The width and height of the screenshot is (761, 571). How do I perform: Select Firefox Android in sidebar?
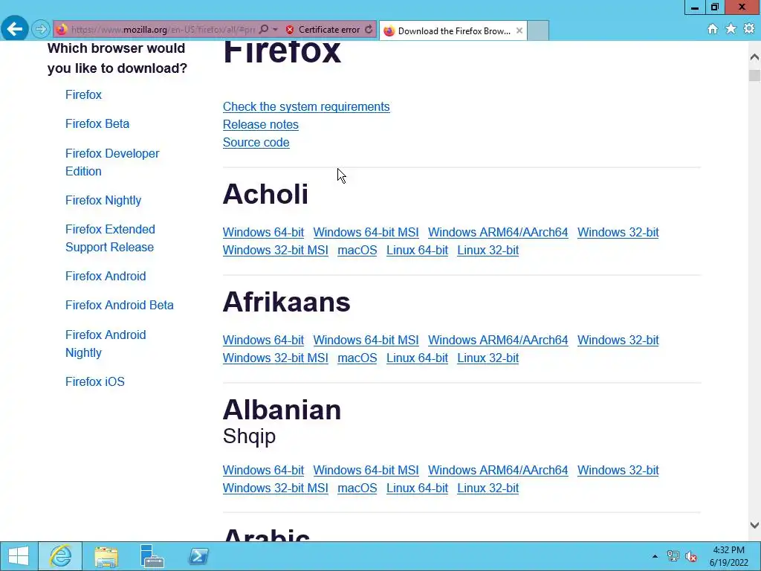coord(106,276)
